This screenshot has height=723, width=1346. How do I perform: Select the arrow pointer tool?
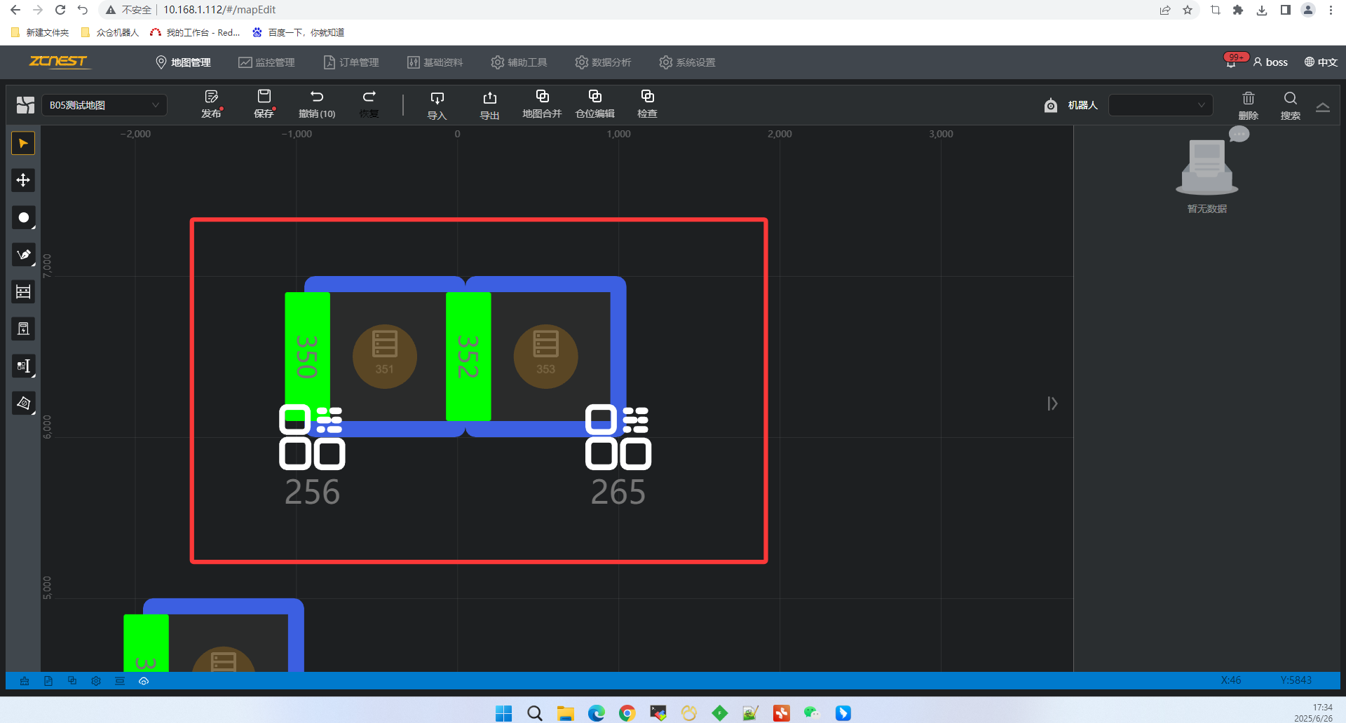tap(23, 144)
